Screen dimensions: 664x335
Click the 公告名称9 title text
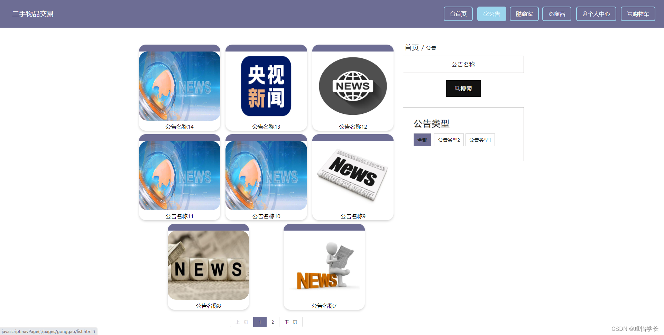353,216
